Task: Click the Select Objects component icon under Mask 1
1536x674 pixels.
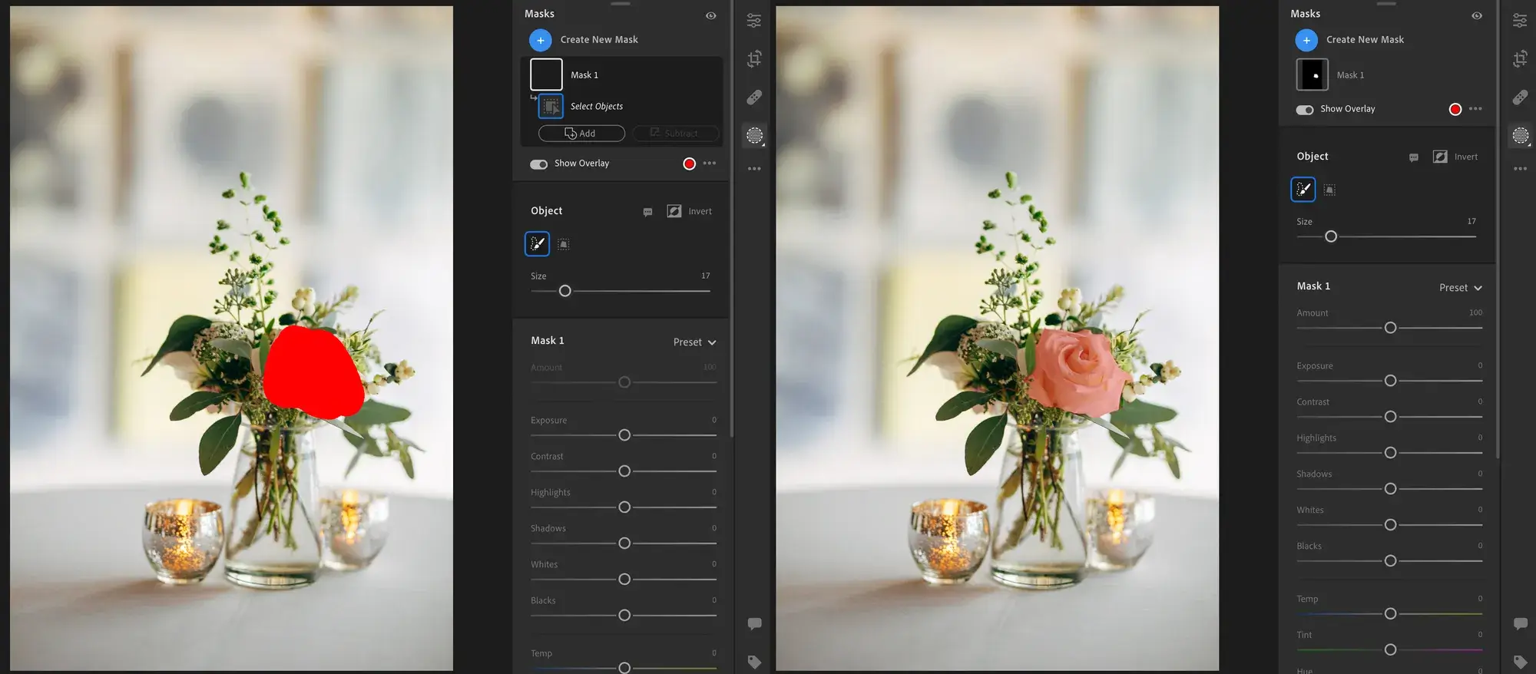Action: [551, 107]
